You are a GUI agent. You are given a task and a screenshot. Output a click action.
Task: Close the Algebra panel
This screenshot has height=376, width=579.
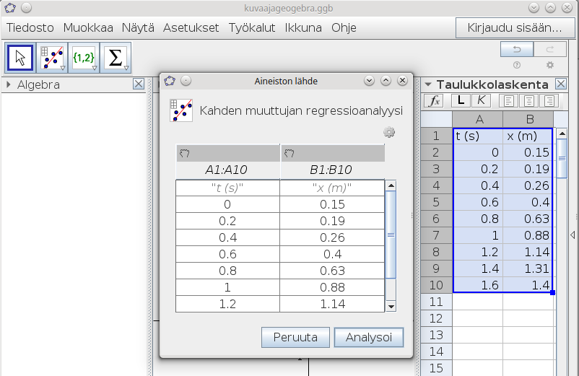click(x=139, y=85)
